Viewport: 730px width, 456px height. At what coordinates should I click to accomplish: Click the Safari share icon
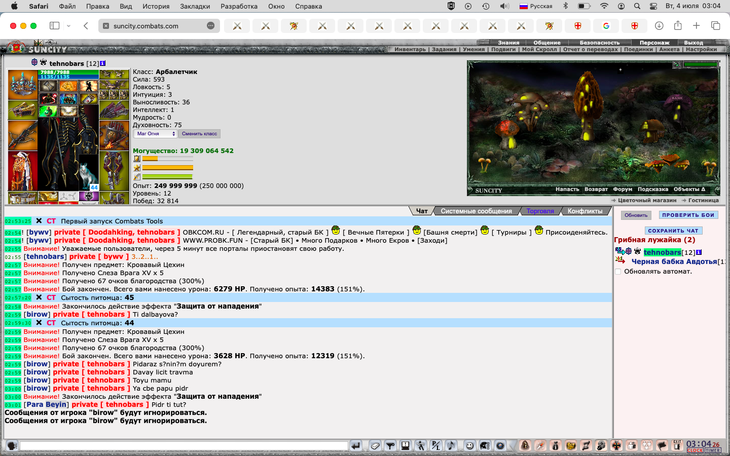click(678, 25)
